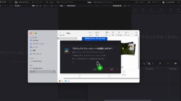Open the Index panel tab
Image resolution: width=181 pixels, height=101 pixels.
point(50,2)
